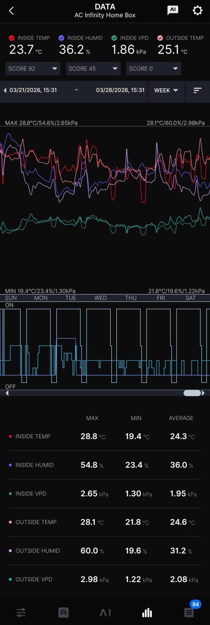The image size is (210, 625).
Task: Select end date 03/28/2026, 15:31
Action: [x=120, y=90]
